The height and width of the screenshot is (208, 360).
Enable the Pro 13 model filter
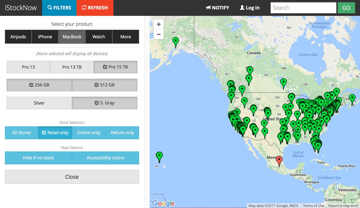click(x=28, y=67)
